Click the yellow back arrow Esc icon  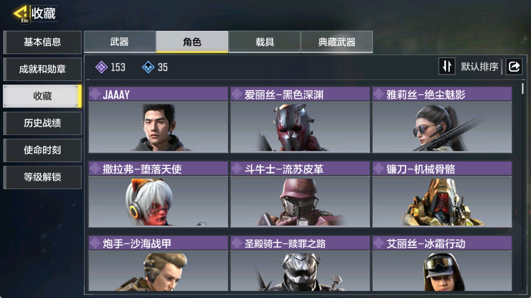[21, 14]
